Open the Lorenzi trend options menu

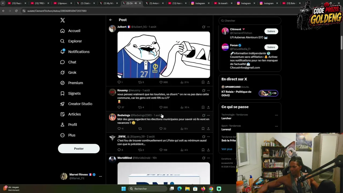(276, 126)
